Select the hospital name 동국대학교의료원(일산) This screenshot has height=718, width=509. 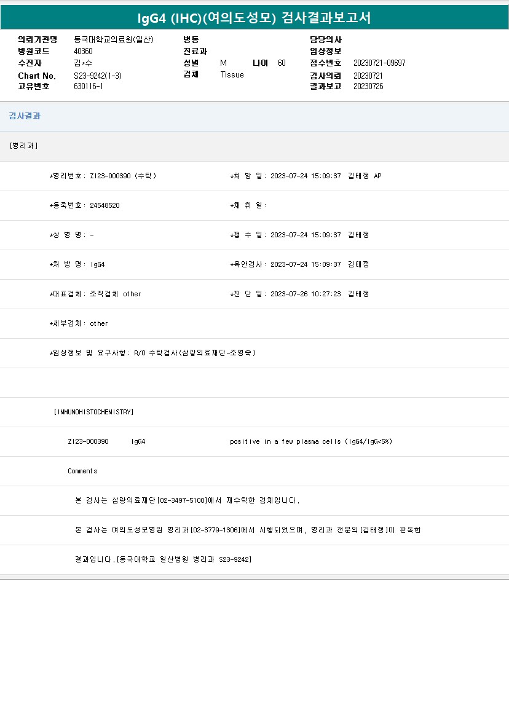114,40
